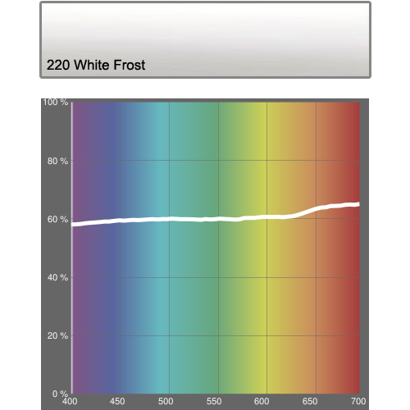This screenshot has width=410, height=410.
Task: Click the 450 wavelength label
Action: tap(117, 401)
